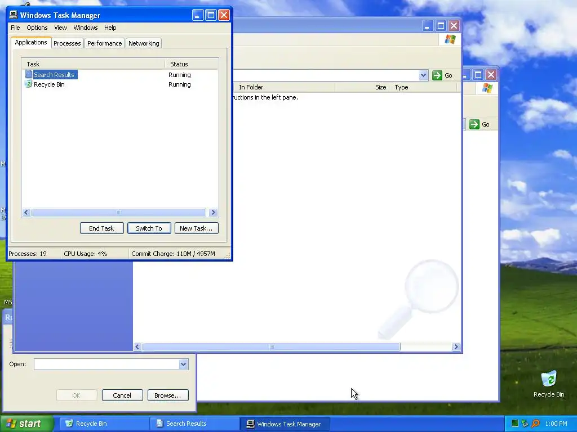The height and width of the screenshot is (432, 577).
Task: Select Search Results icon in task list
Action: pos(28,74)
